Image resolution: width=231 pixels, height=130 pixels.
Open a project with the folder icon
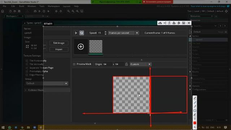pos(15,11)
